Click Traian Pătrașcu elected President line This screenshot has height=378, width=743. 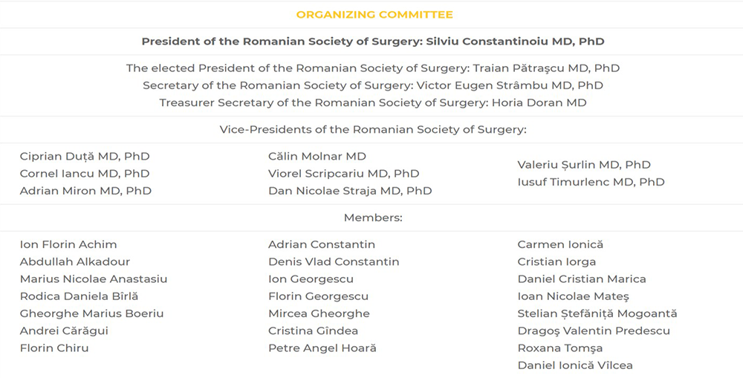pos(372,68)
